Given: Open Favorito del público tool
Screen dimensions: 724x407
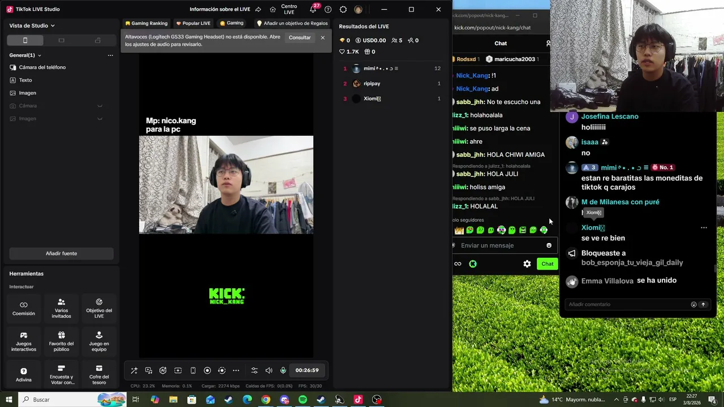Looking at the screenshot, I should coord(61,341).
